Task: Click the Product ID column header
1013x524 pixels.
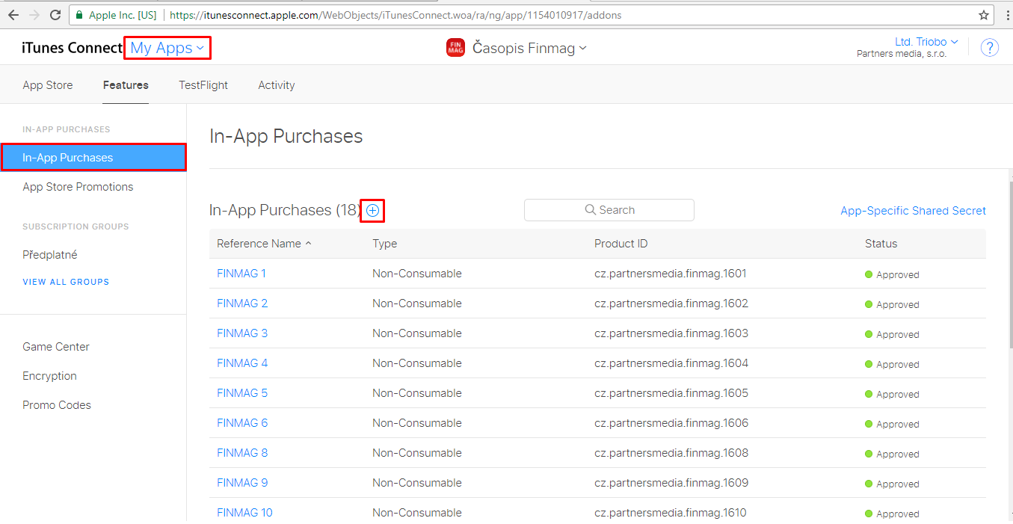Action: coord(621,244)
